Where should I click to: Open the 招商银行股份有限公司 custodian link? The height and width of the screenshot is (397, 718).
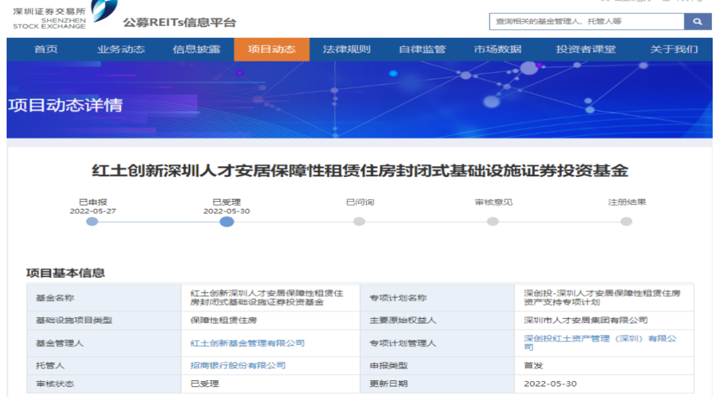pyautogui.click(x=238, y=365)
